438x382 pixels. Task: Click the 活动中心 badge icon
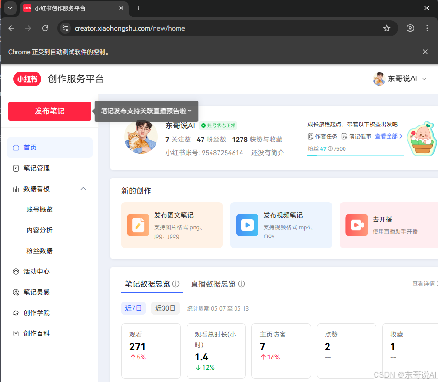(16, 272)
